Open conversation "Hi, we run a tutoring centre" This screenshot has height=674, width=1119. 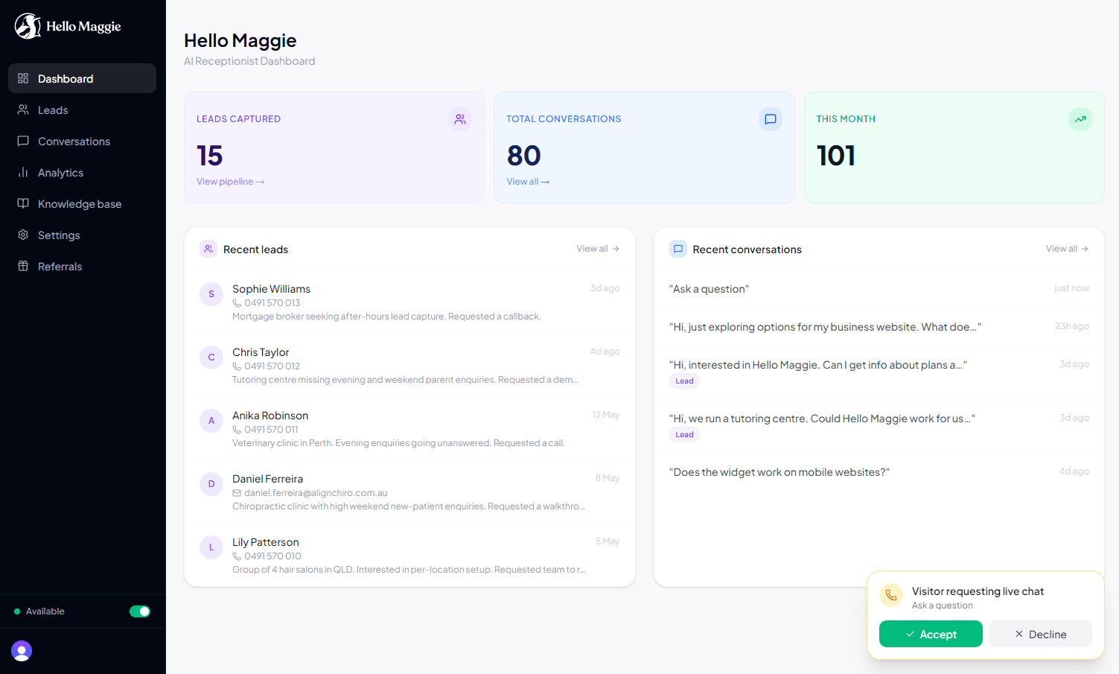point(879,426)
